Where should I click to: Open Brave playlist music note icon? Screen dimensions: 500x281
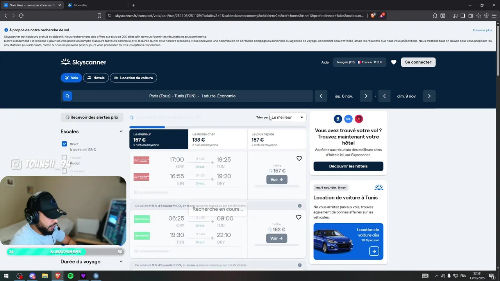tap(455, 16)
